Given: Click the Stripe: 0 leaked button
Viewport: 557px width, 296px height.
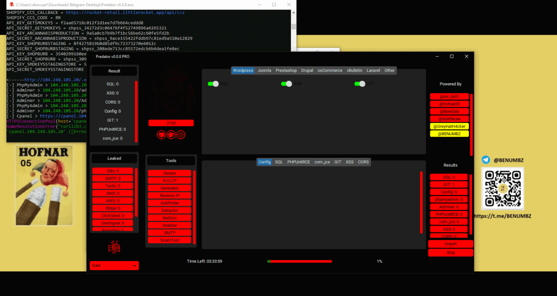Looking at the screenshot, I should [x=113, y=208].
